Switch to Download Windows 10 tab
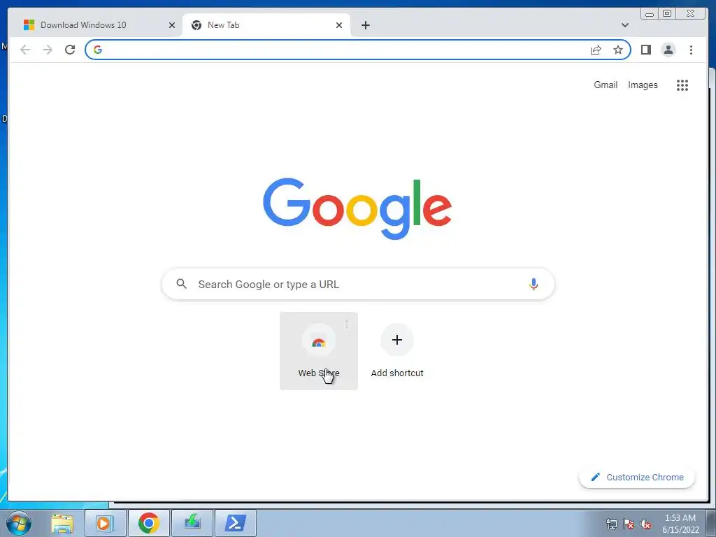The image size is (716, 537). [98, 25]
